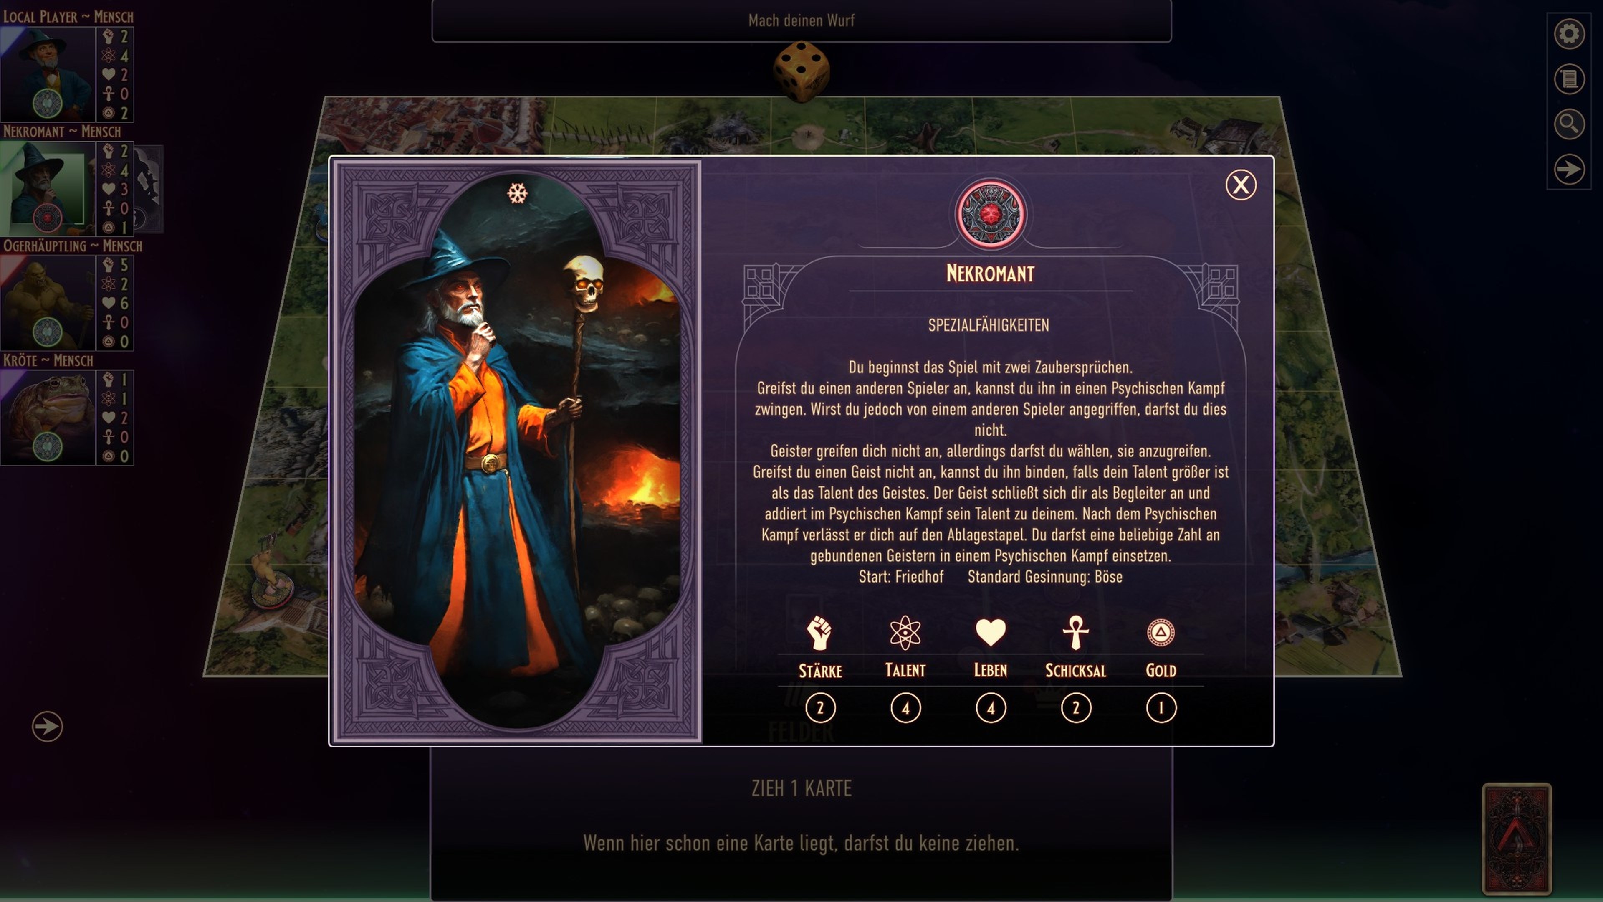Open the game log scroll icon
Image resolution: width=1603 pixels, height=902 pixels.
pos(1569,79)
